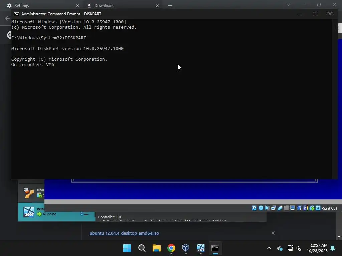Open the Chrome tab search chevron
This screenshot has width=342, height=256.
click(288, 5)
